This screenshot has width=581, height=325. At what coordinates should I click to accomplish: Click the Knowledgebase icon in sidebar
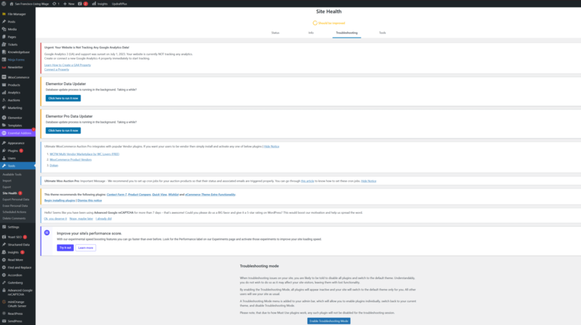4,52
